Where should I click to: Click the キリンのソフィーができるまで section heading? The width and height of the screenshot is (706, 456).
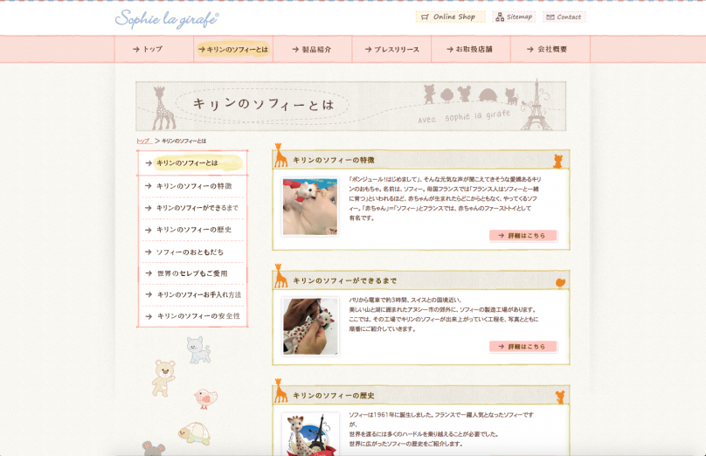345,280
